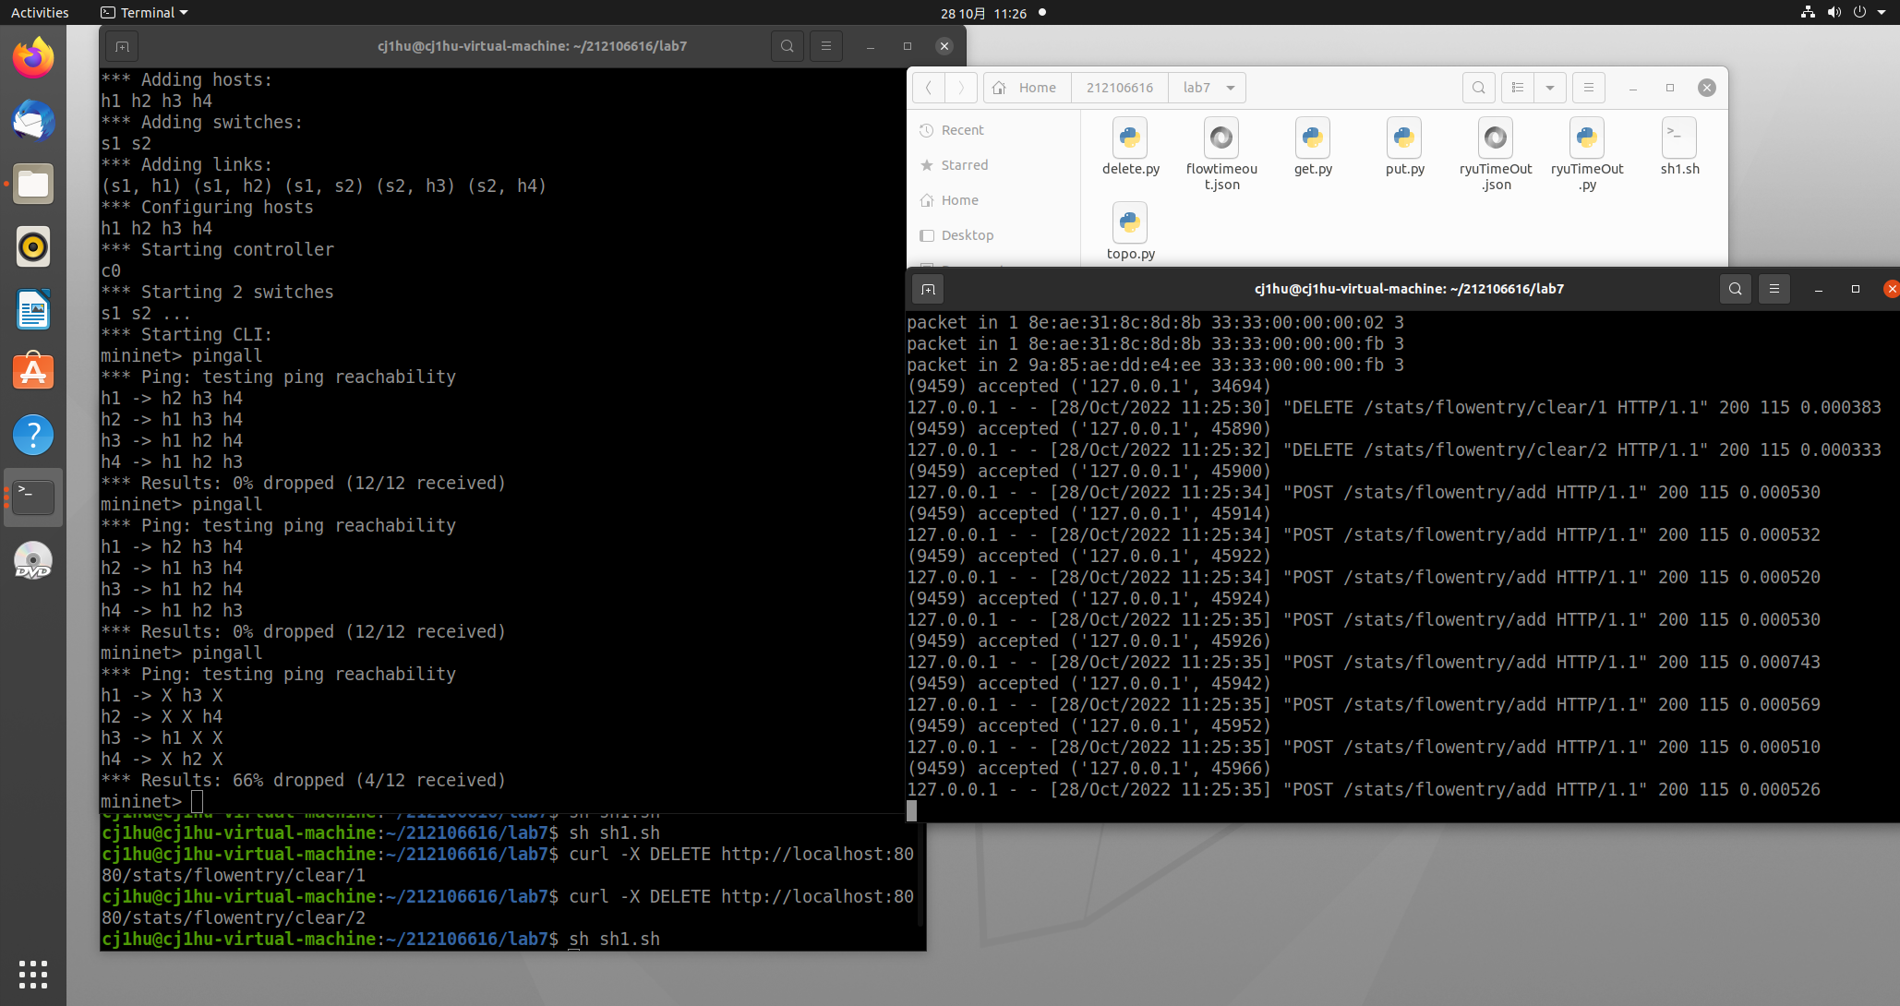Screen dimensions: 1900x1006
Task: Expand view options dropdown in Files
Action: 1550,88
